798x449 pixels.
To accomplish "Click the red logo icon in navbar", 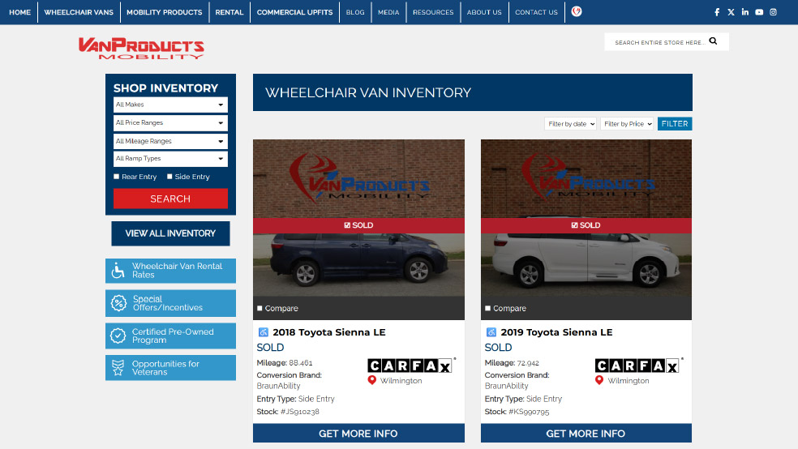I will point(576,11).
